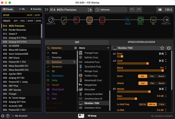Screen dimensions: 175x119
Task: Open the Edit tab
Action: [77, 42]
